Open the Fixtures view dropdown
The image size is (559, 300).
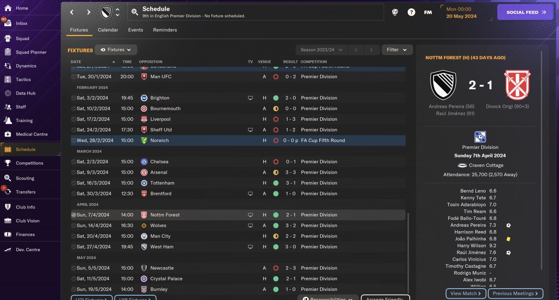pyautogui.click(x=116, y=50)
